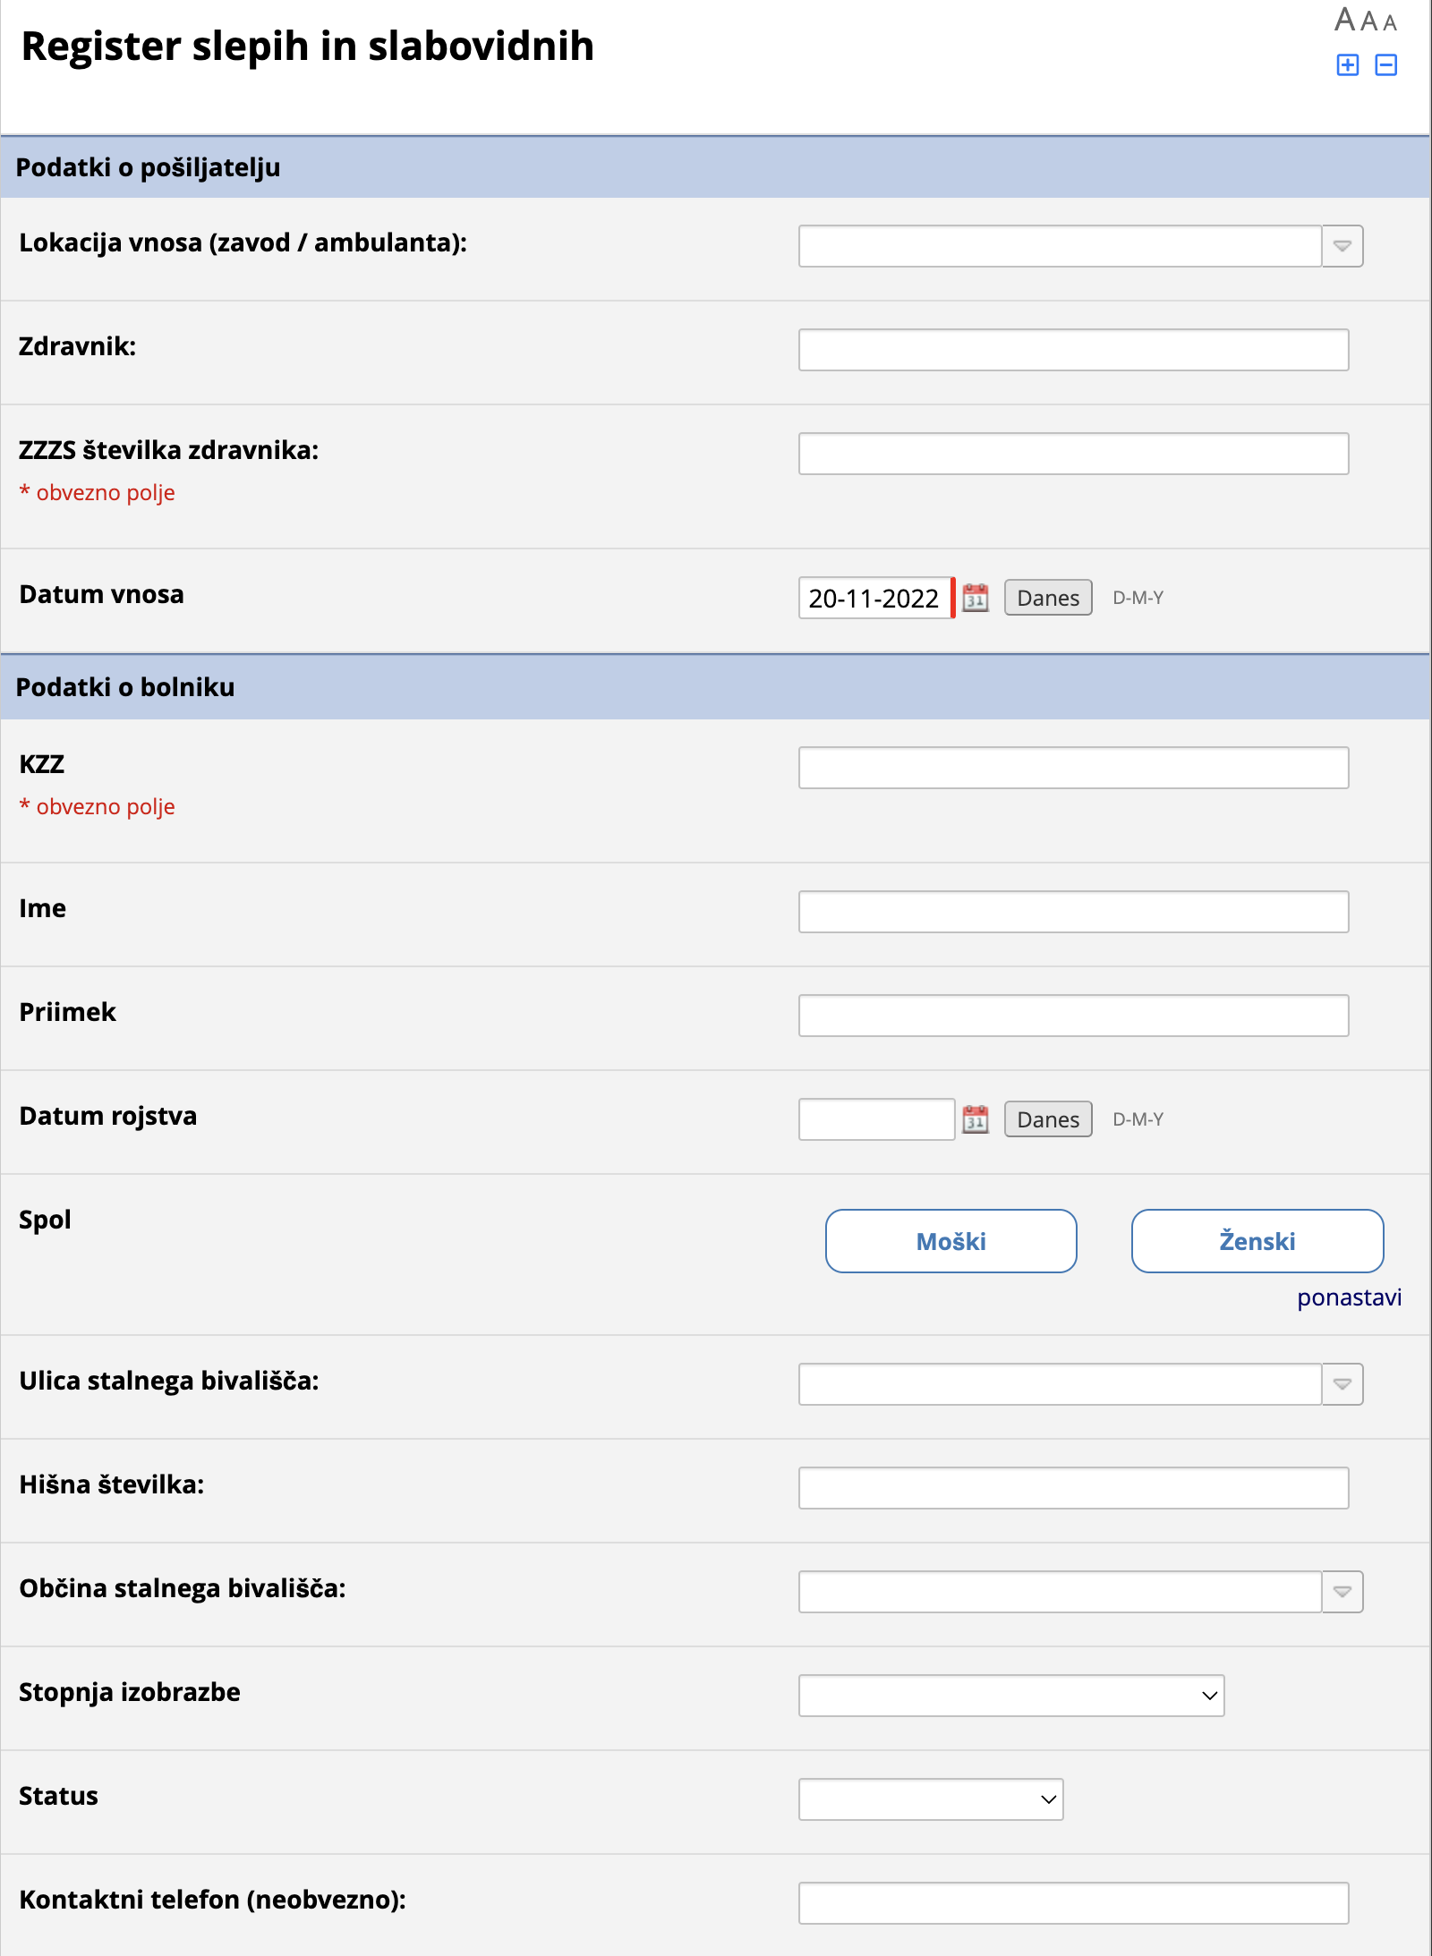The height and width of the screenshot is (1956, 1432).
Task: Select the largest font size A
Action: [1344, 19]
